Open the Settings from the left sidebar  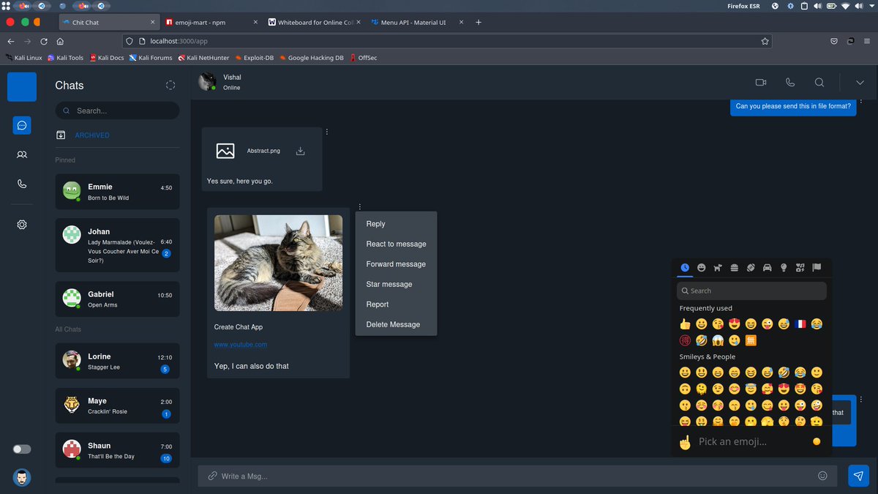click(21, 224)
